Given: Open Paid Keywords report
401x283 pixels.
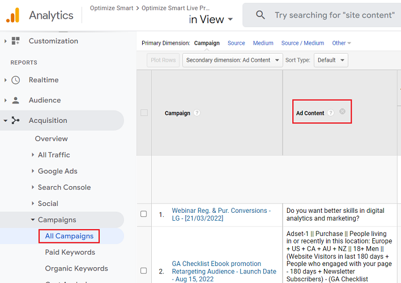Looking at the screenshot, I should 70,252.
